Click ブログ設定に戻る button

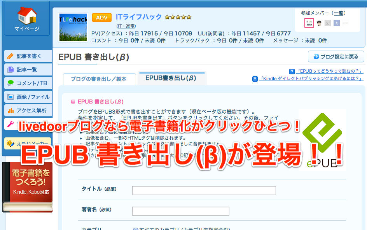pos(336,56)
